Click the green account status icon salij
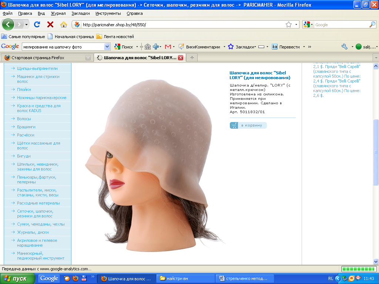The height and width of the screenshot is (284, 379). coord(359,47)
